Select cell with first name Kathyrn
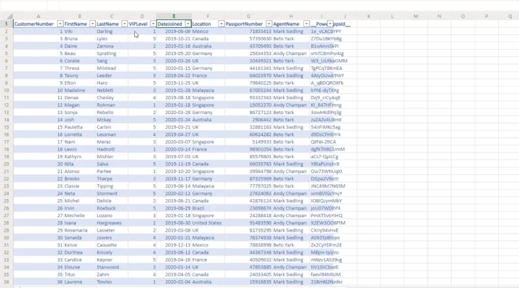Viewport: 519px width, 288px height. 79,156
